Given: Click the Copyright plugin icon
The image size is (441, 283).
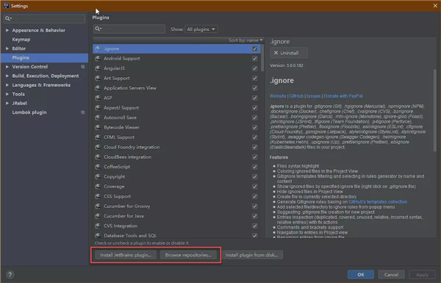Looking at the screenshot, I should [98, 176].
